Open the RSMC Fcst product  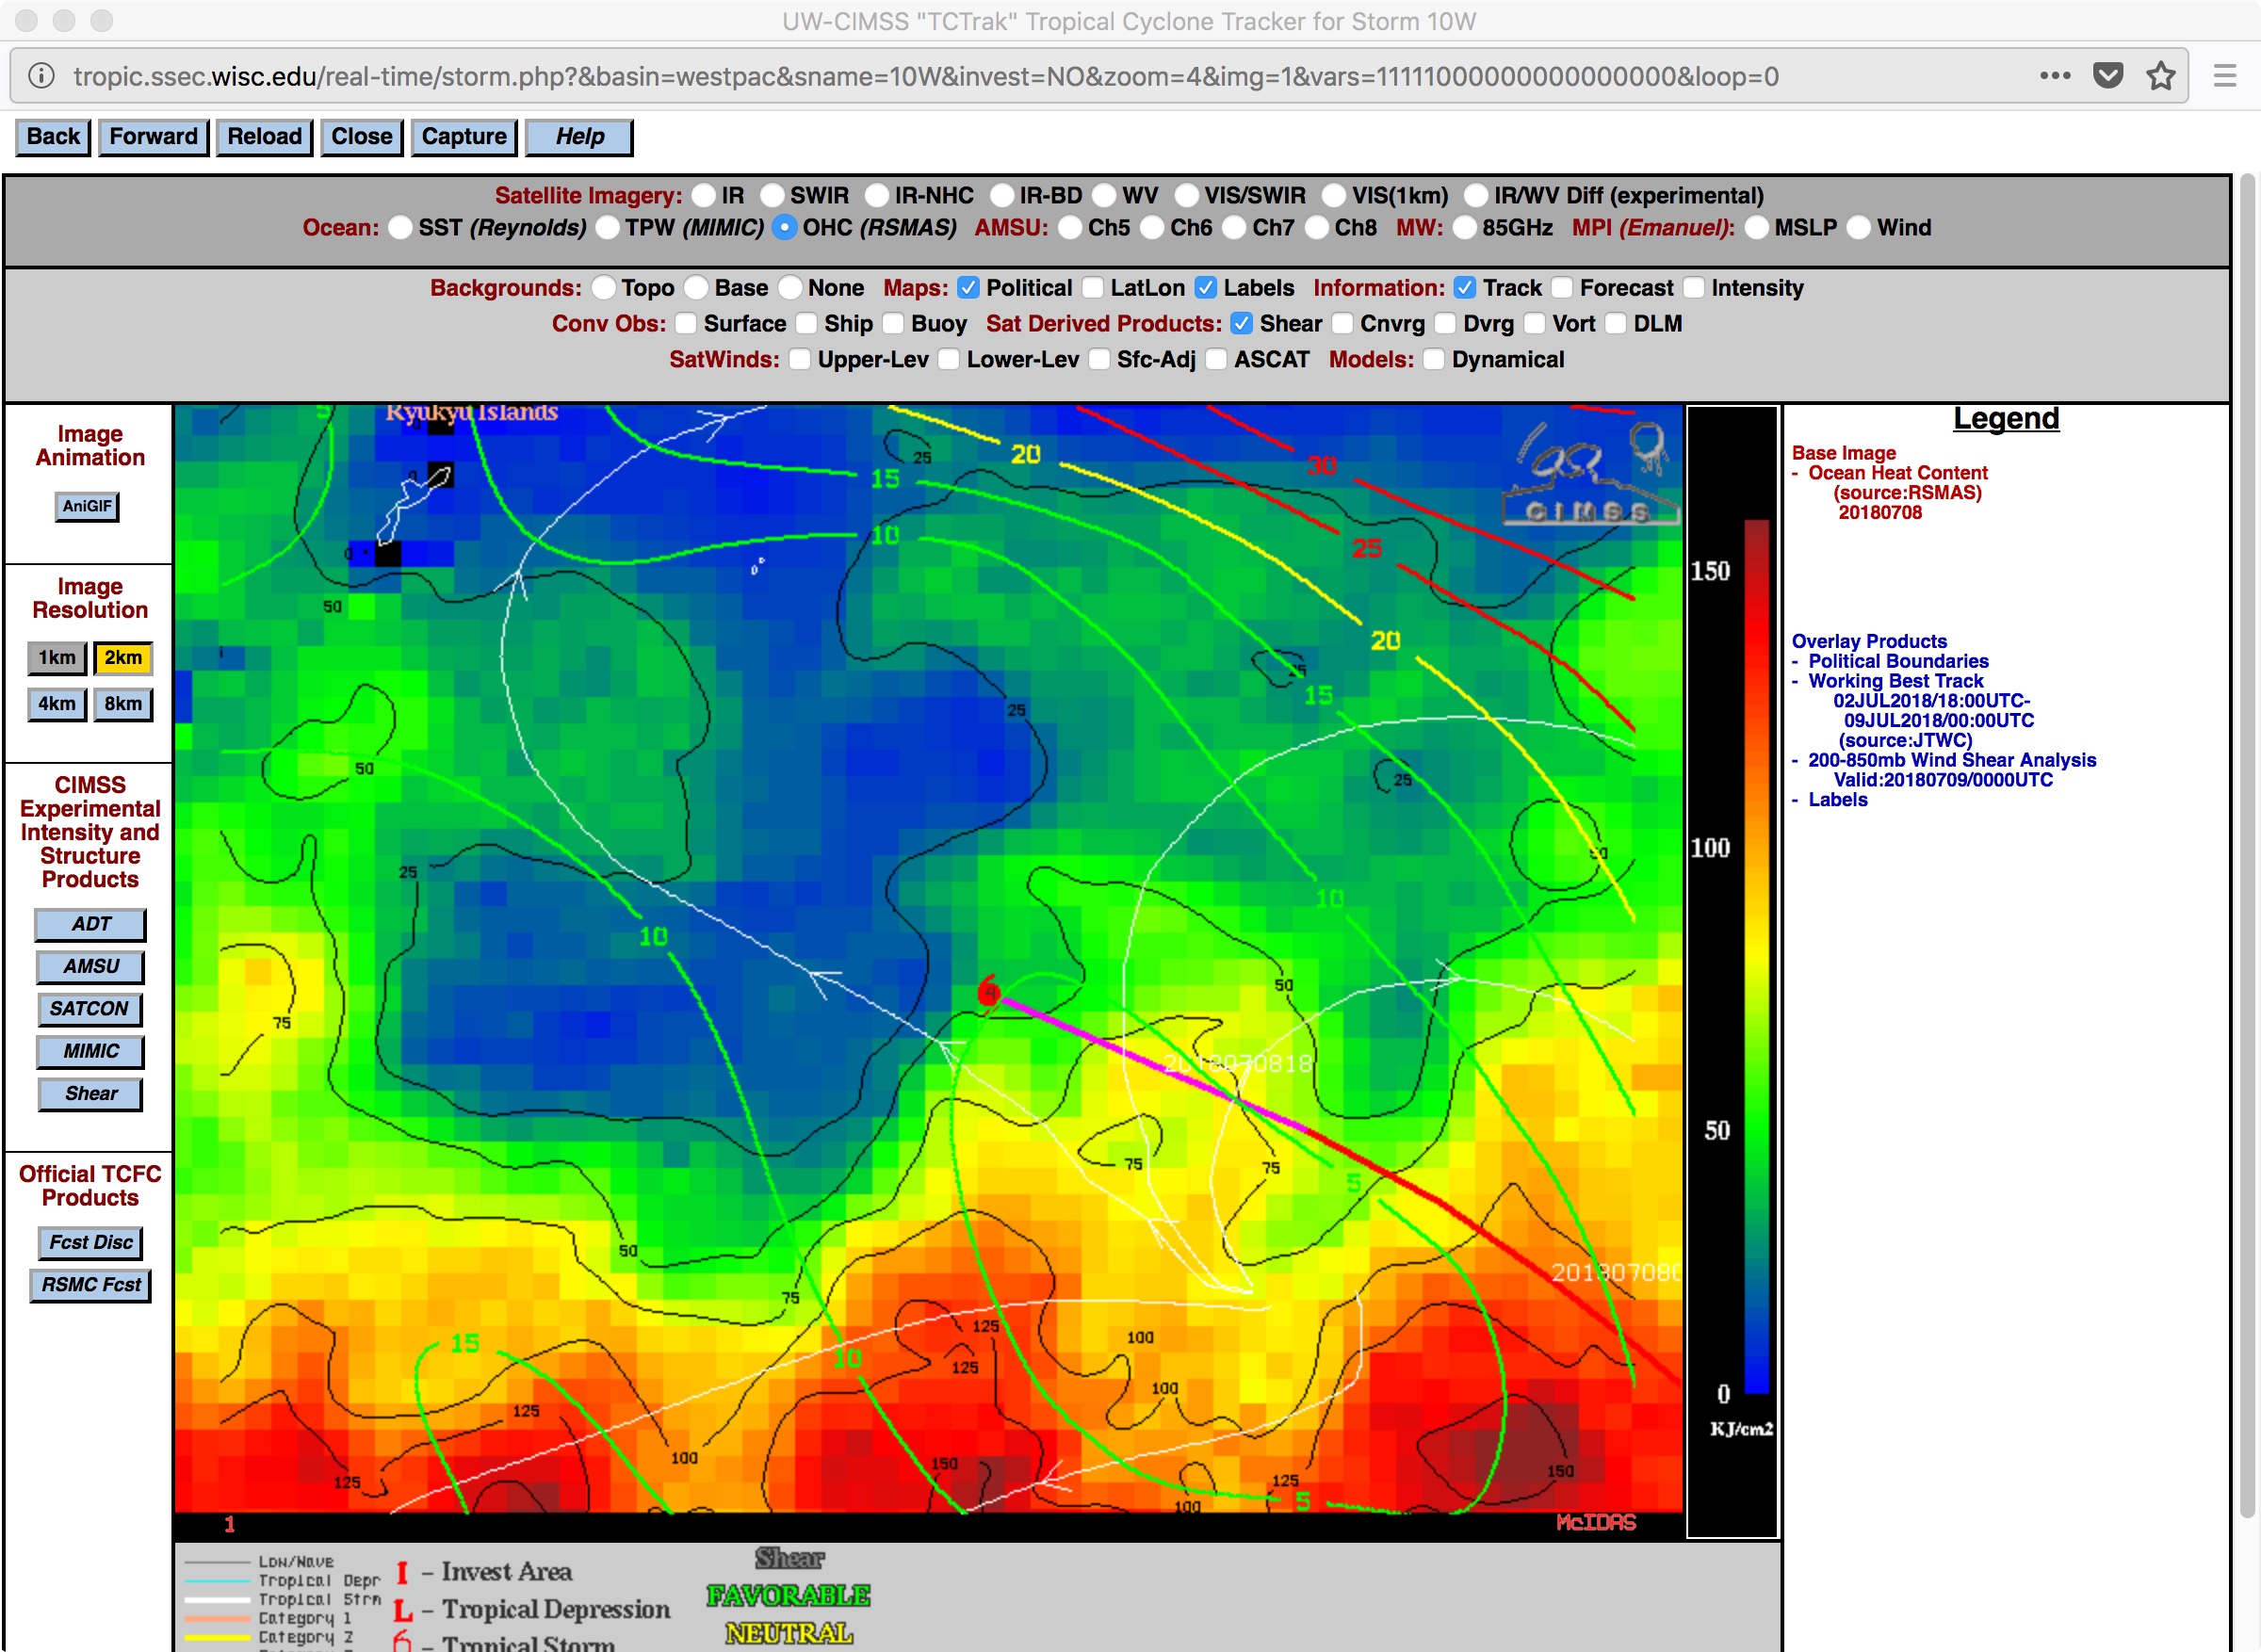coord(90,1285)
